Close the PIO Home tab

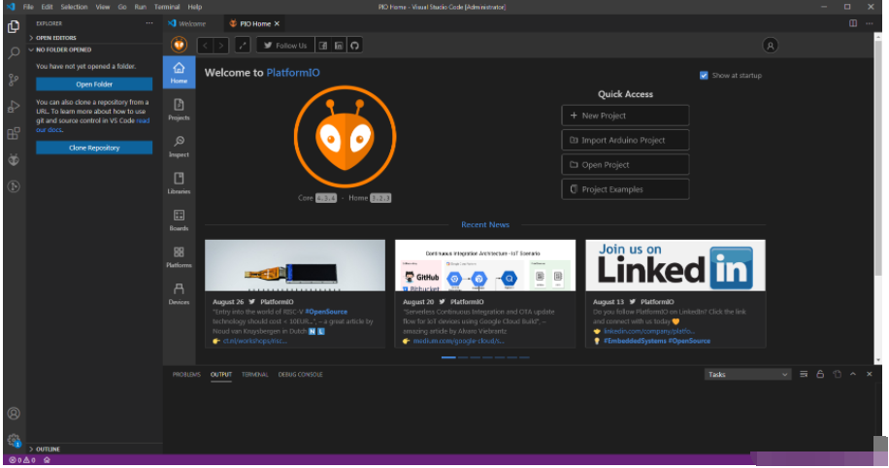(x=278, y=24)
